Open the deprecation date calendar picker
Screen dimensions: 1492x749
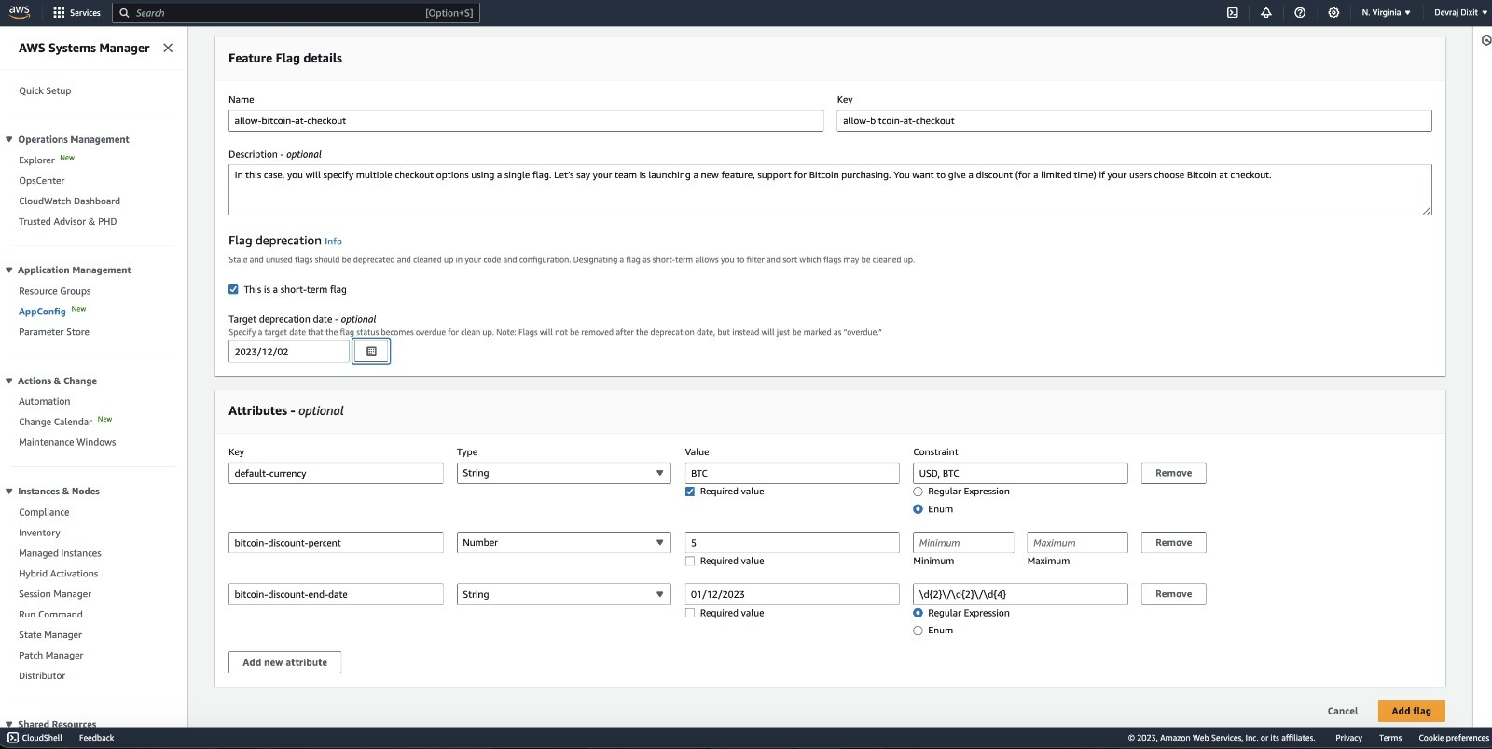tap(371, 352)
